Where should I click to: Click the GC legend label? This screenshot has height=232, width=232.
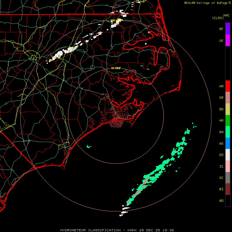pos(221,178)
